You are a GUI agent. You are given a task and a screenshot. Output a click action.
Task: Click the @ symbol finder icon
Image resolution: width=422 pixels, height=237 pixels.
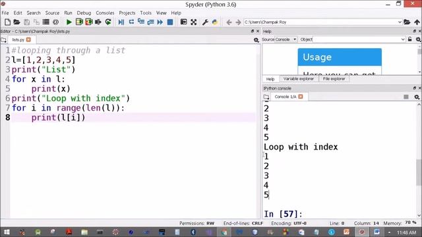[55, 22]
